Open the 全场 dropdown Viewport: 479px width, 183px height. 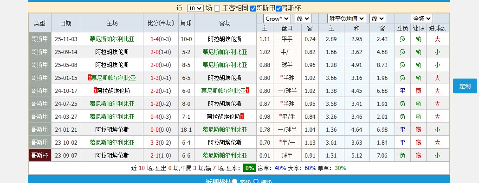[422, 18]
